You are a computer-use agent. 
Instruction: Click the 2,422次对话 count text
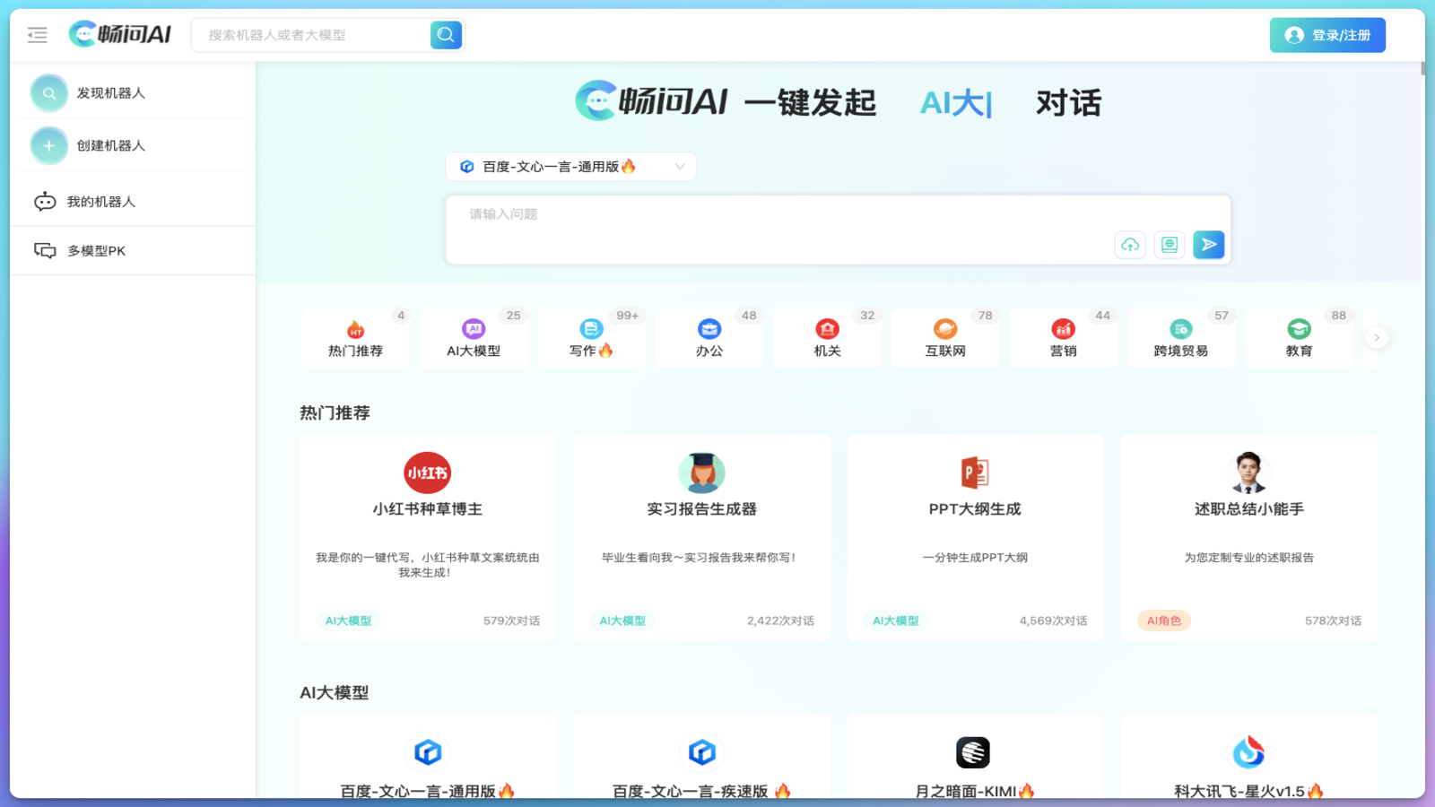(x=780, y=620)
